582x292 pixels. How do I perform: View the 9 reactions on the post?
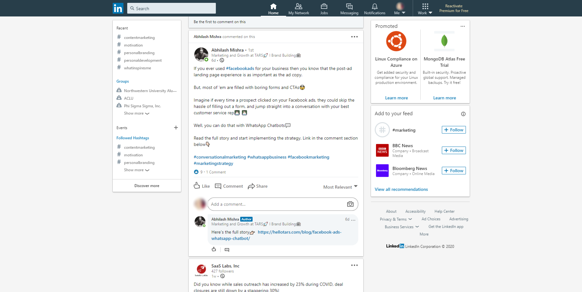tap(198, 172)
